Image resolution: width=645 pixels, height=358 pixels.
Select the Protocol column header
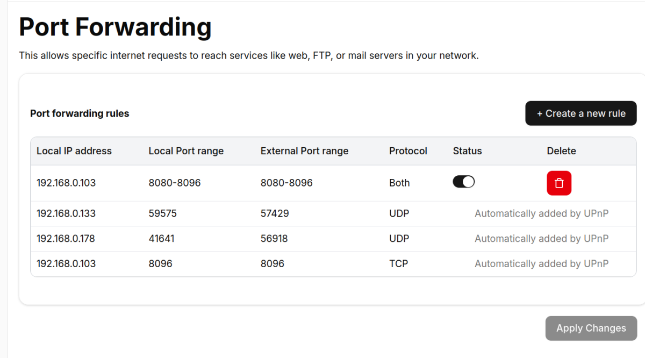pos(408,151)
